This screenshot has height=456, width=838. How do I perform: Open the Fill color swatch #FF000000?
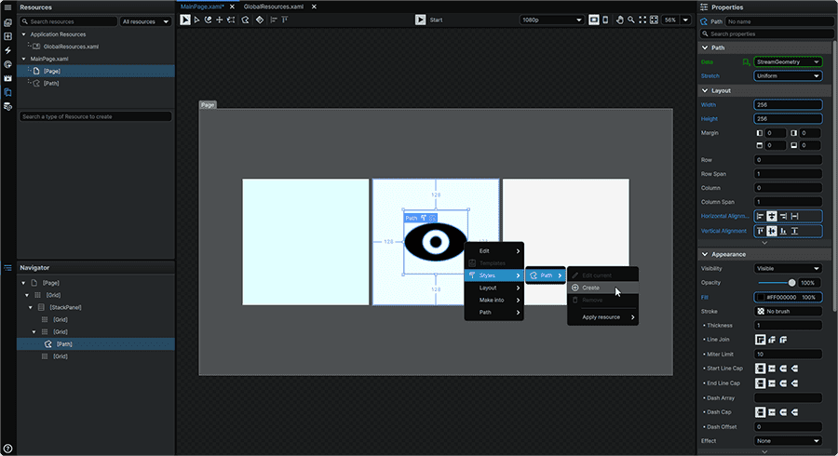pyautogui.click(x=761, y=298)
